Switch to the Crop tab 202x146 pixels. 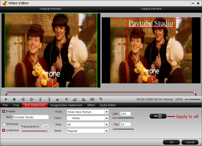(16, 105)
